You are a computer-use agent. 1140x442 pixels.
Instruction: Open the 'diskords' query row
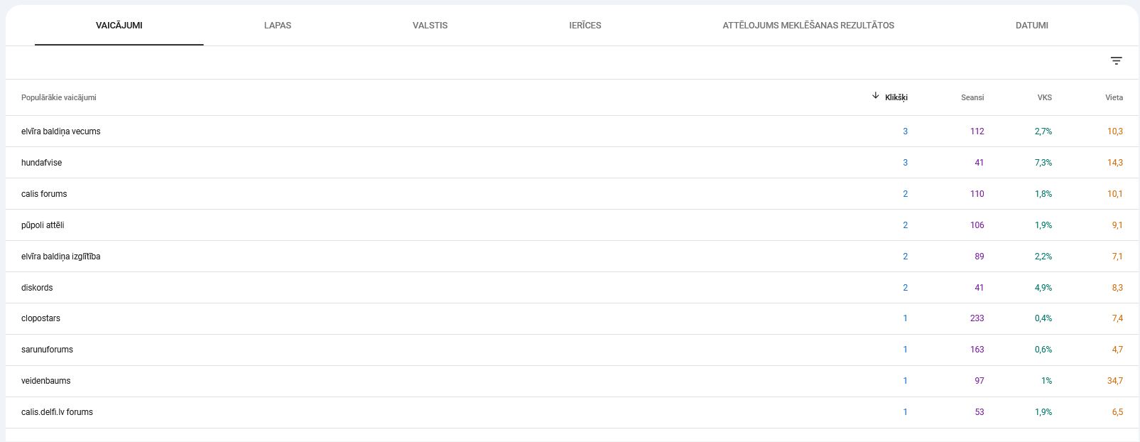(x=37, y=288)
